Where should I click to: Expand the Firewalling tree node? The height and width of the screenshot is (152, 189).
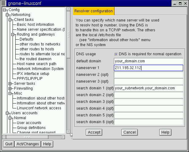tap(10, 88)
